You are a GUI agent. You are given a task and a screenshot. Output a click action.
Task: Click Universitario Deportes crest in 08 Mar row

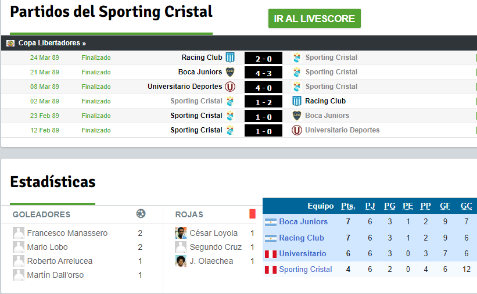pyautogui.click(x=230, y=87)
